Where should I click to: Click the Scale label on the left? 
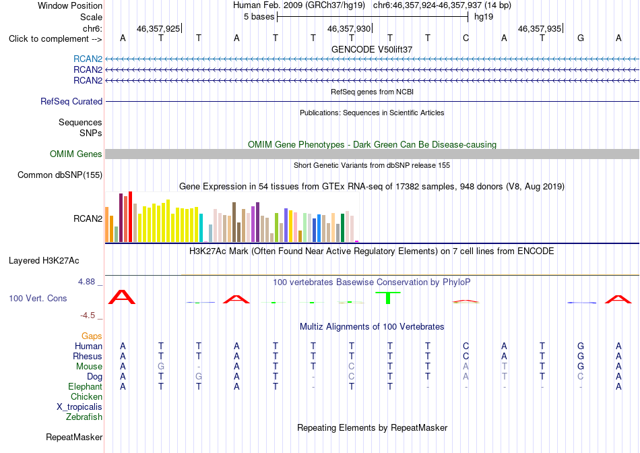(91, 17)
